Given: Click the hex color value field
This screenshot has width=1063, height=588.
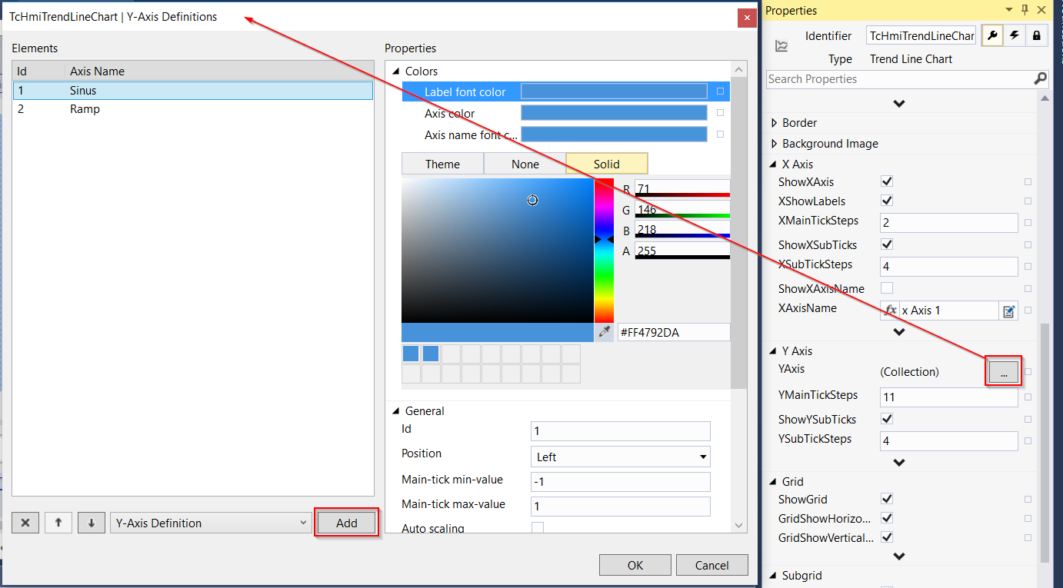Looking at the screenshot, I should tap(673, 332).
